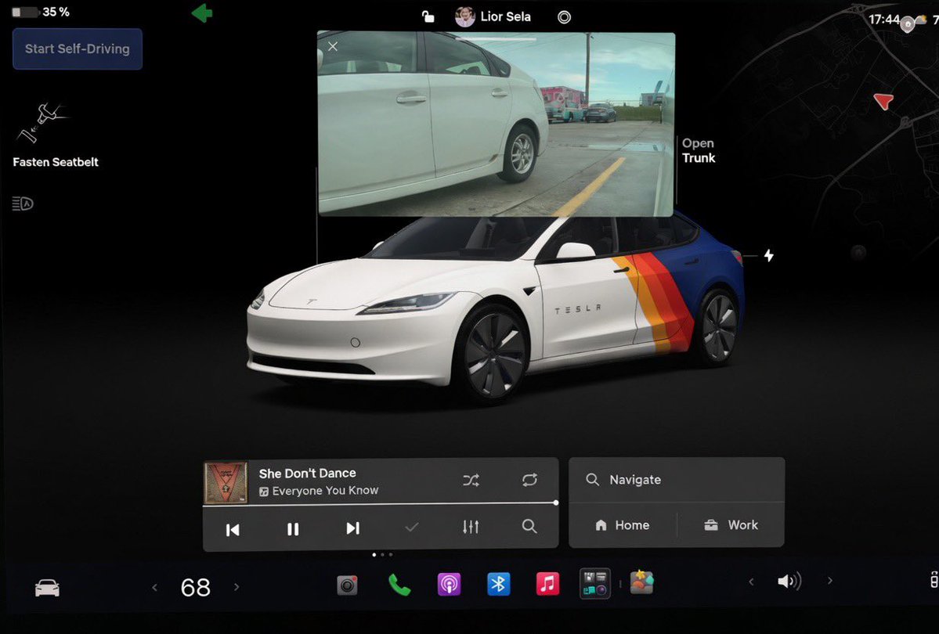Image resolution: width=939 pixels, height=634 pixels.
Task: Tap the battery level indicator
Action: point(41,12)
